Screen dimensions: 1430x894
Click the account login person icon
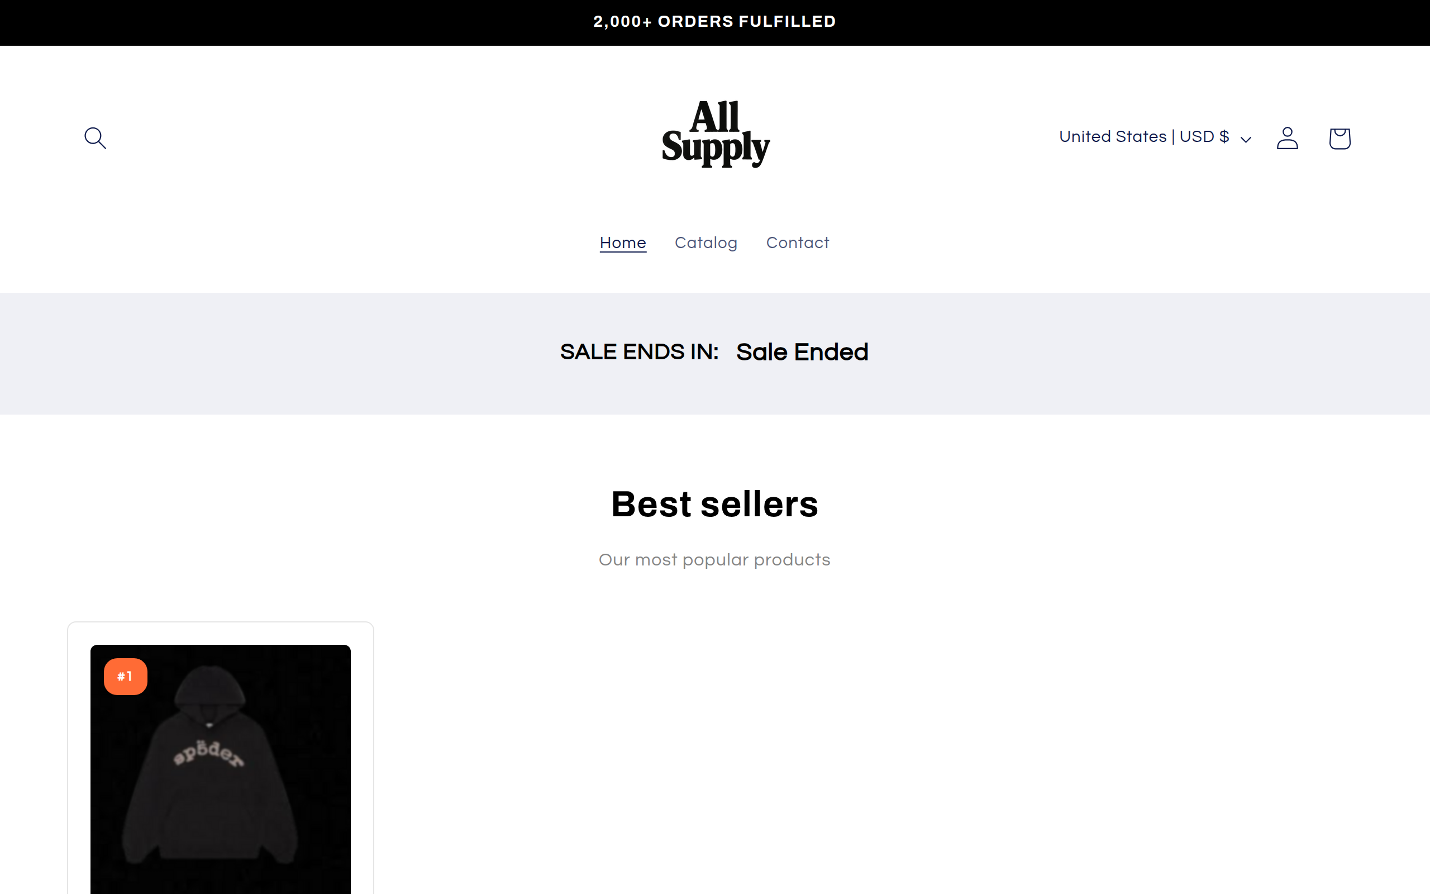pyautogui.click(x=1287, y=139)
